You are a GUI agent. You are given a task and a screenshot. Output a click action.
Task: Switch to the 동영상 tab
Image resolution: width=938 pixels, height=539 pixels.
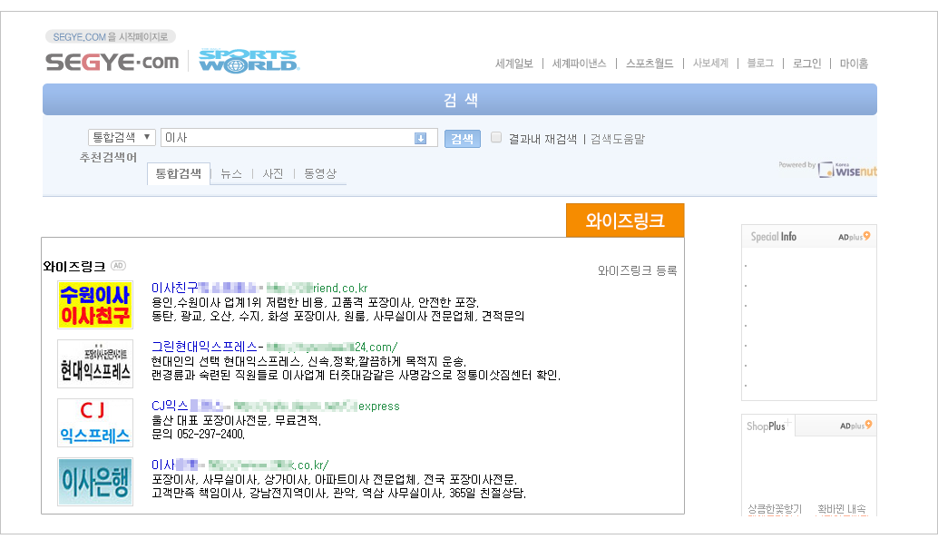(x=320, y=173)
